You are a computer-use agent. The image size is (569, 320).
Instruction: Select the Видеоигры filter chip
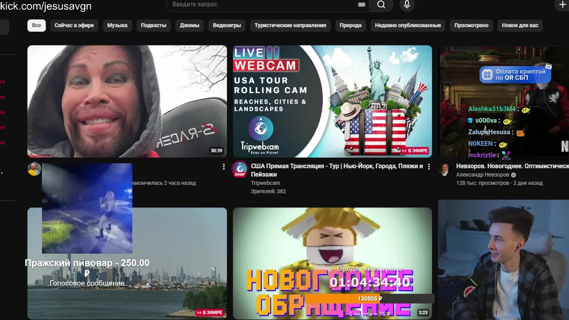[227, 25]
